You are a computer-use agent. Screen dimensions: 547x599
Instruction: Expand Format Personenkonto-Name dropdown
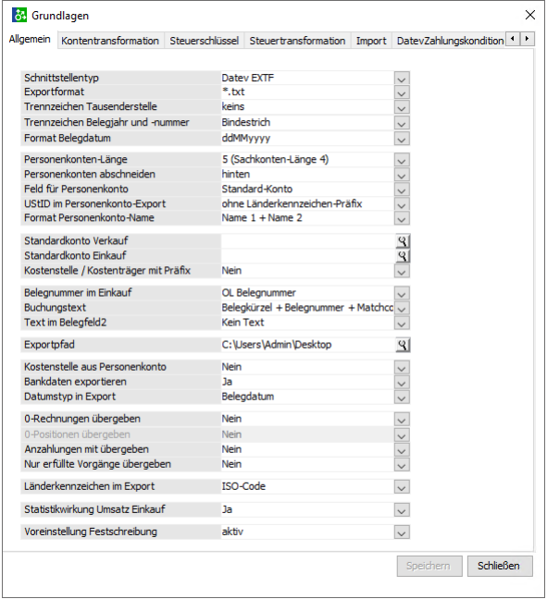click(402, 218)
